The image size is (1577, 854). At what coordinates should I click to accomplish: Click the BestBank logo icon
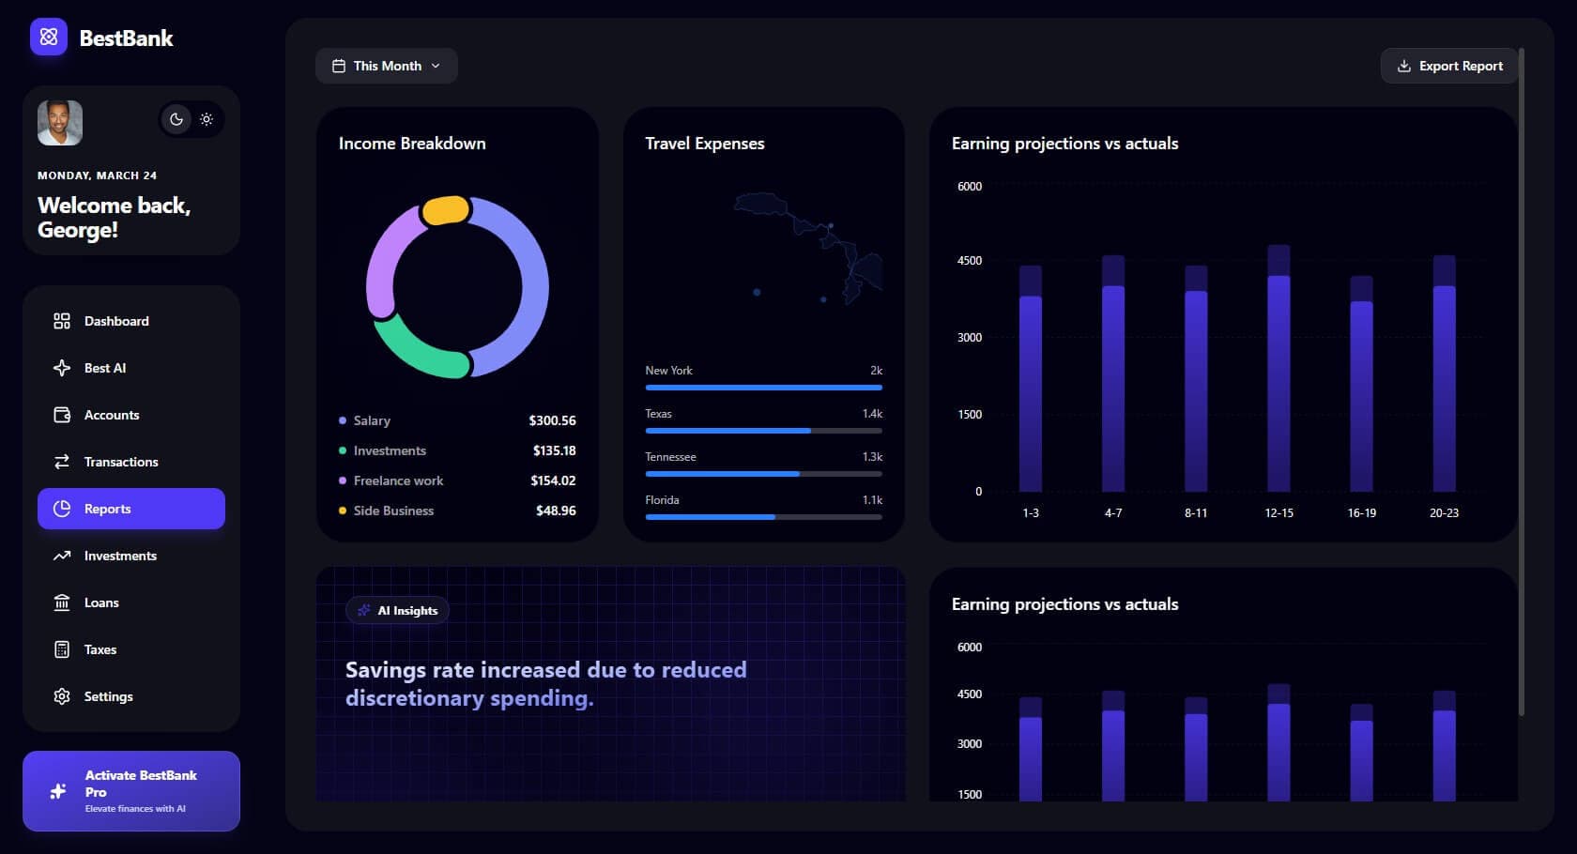point(49,38)
